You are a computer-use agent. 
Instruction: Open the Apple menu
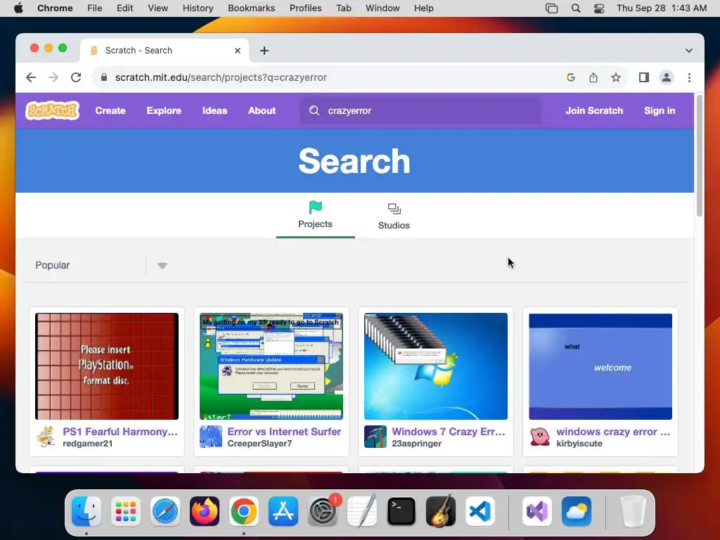[x=18, y=8]
